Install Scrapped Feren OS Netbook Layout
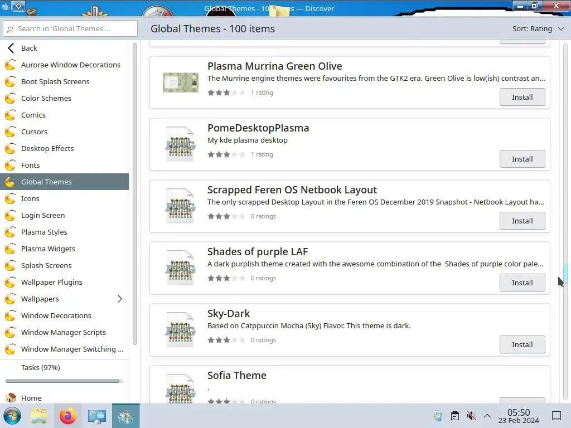Image resolution: width=571 pixels, height=428 pixels. [x=522, y=221]
